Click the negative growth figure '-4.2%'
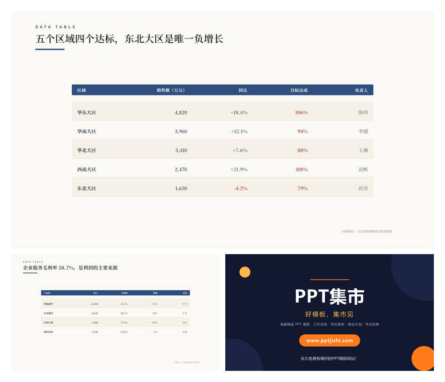Screen dimensions: 445x382 (x=240, y=188)
